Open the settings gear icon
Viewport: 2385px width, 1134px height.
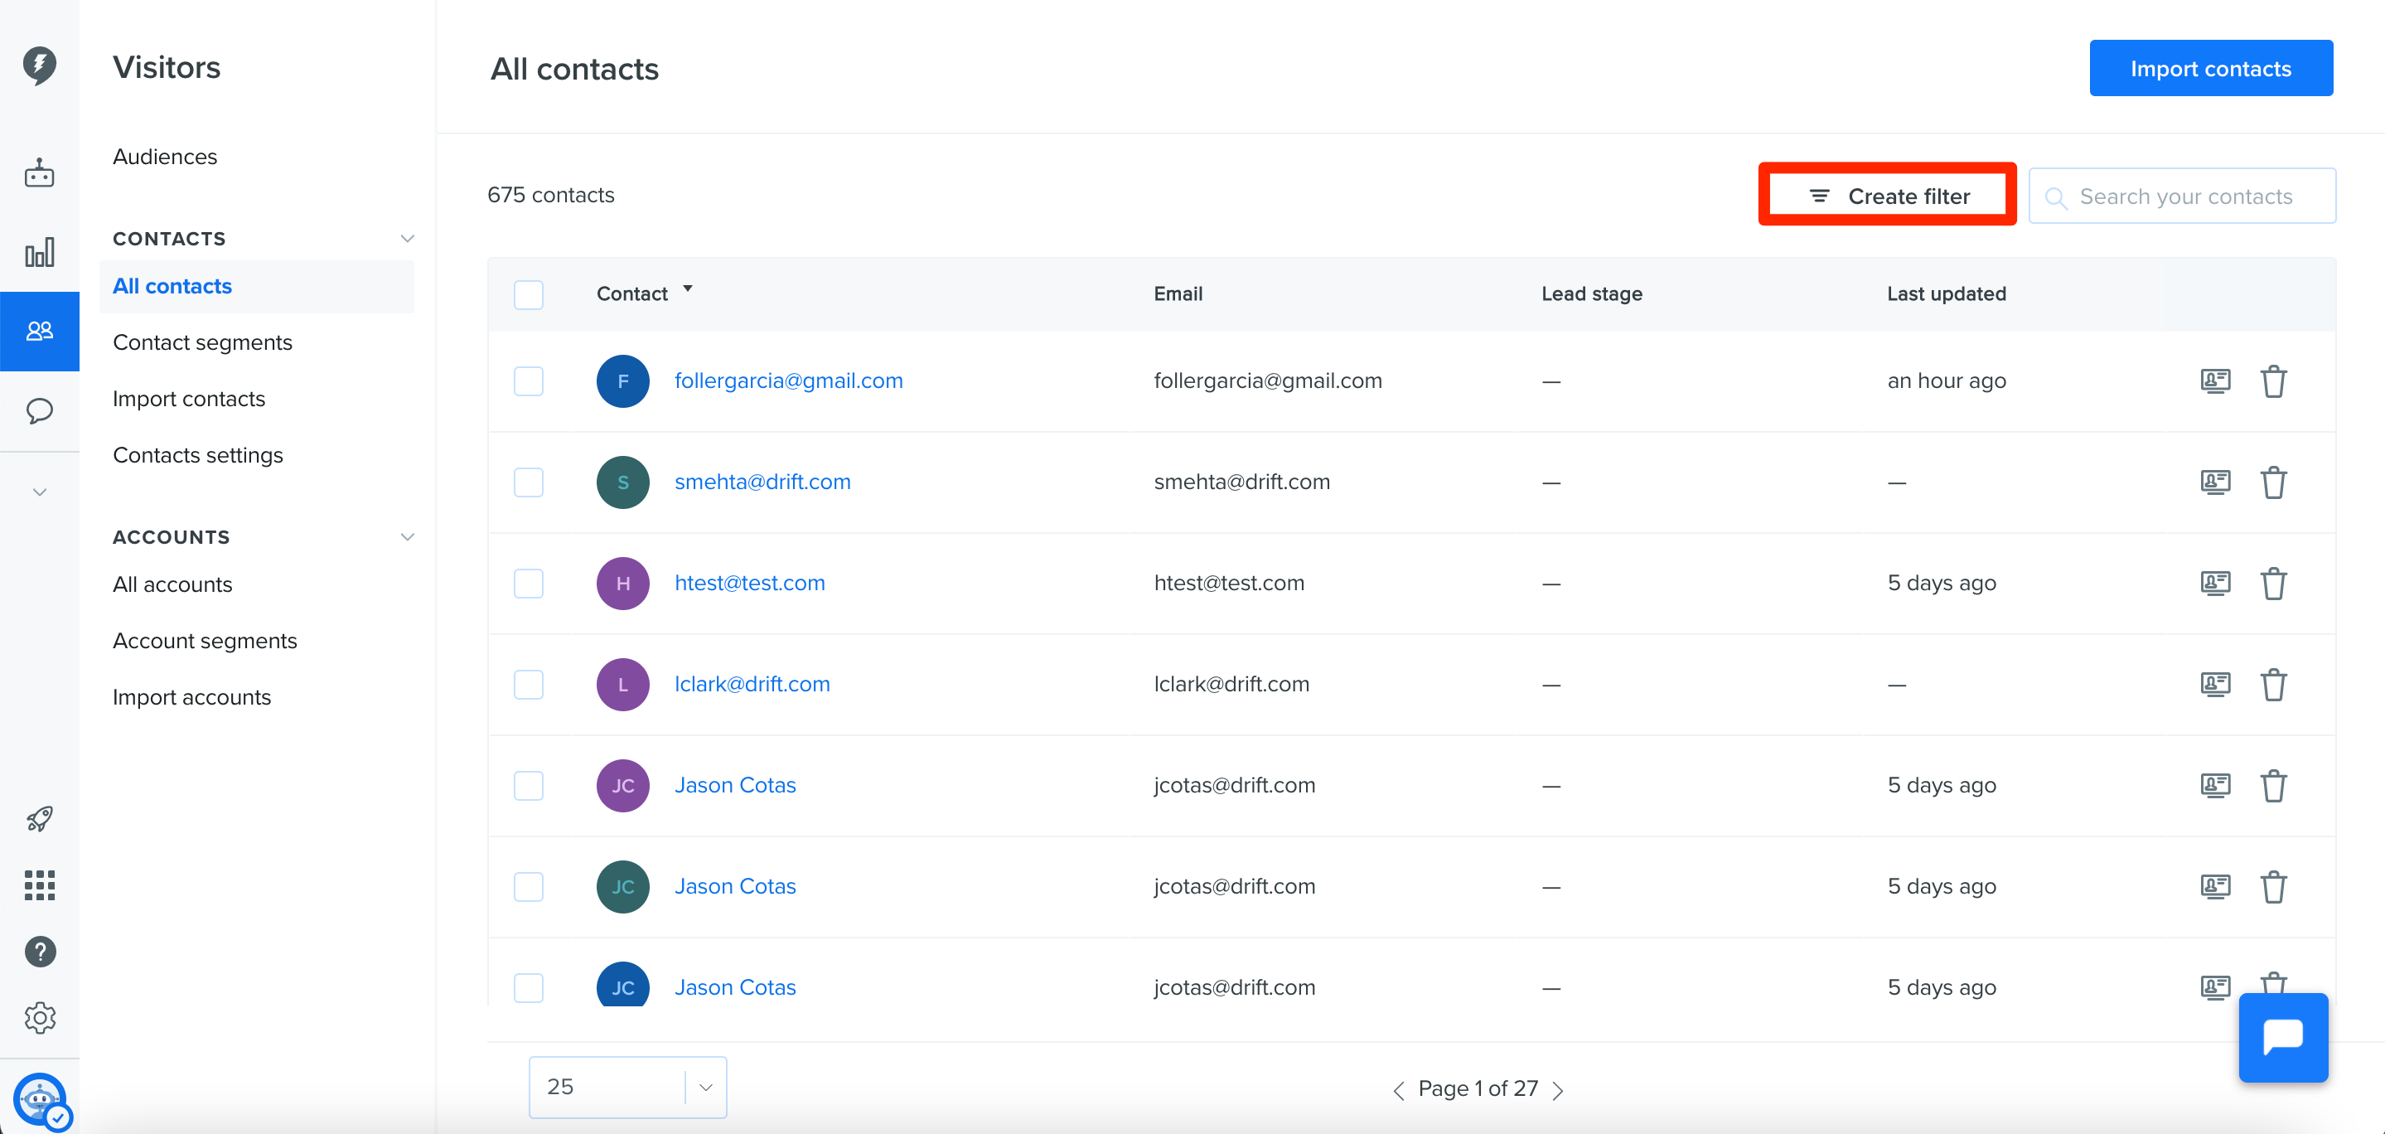coord(39,1017)
